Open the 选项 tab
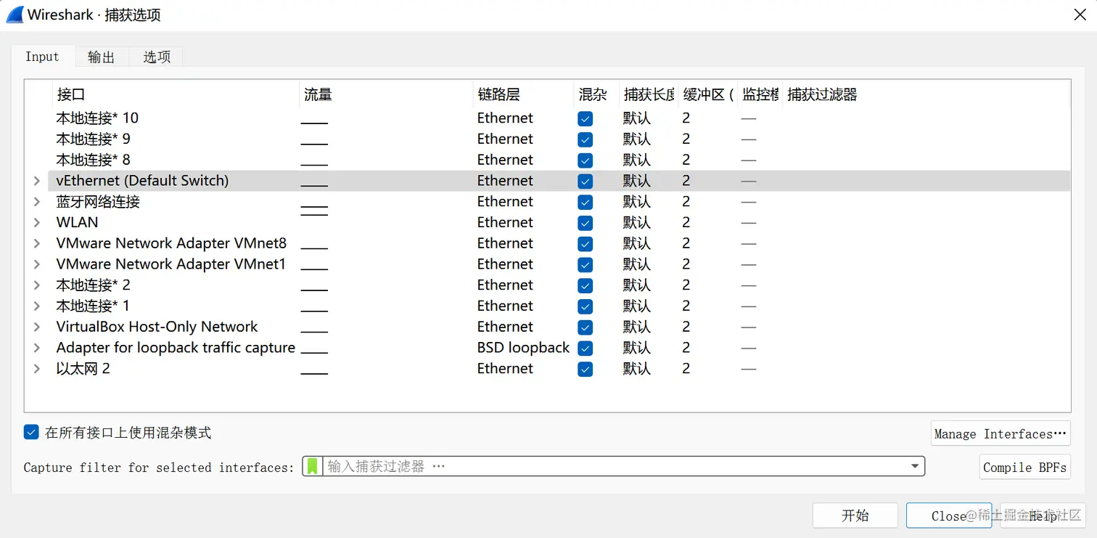1097x538 pixels. pos(157,57)
